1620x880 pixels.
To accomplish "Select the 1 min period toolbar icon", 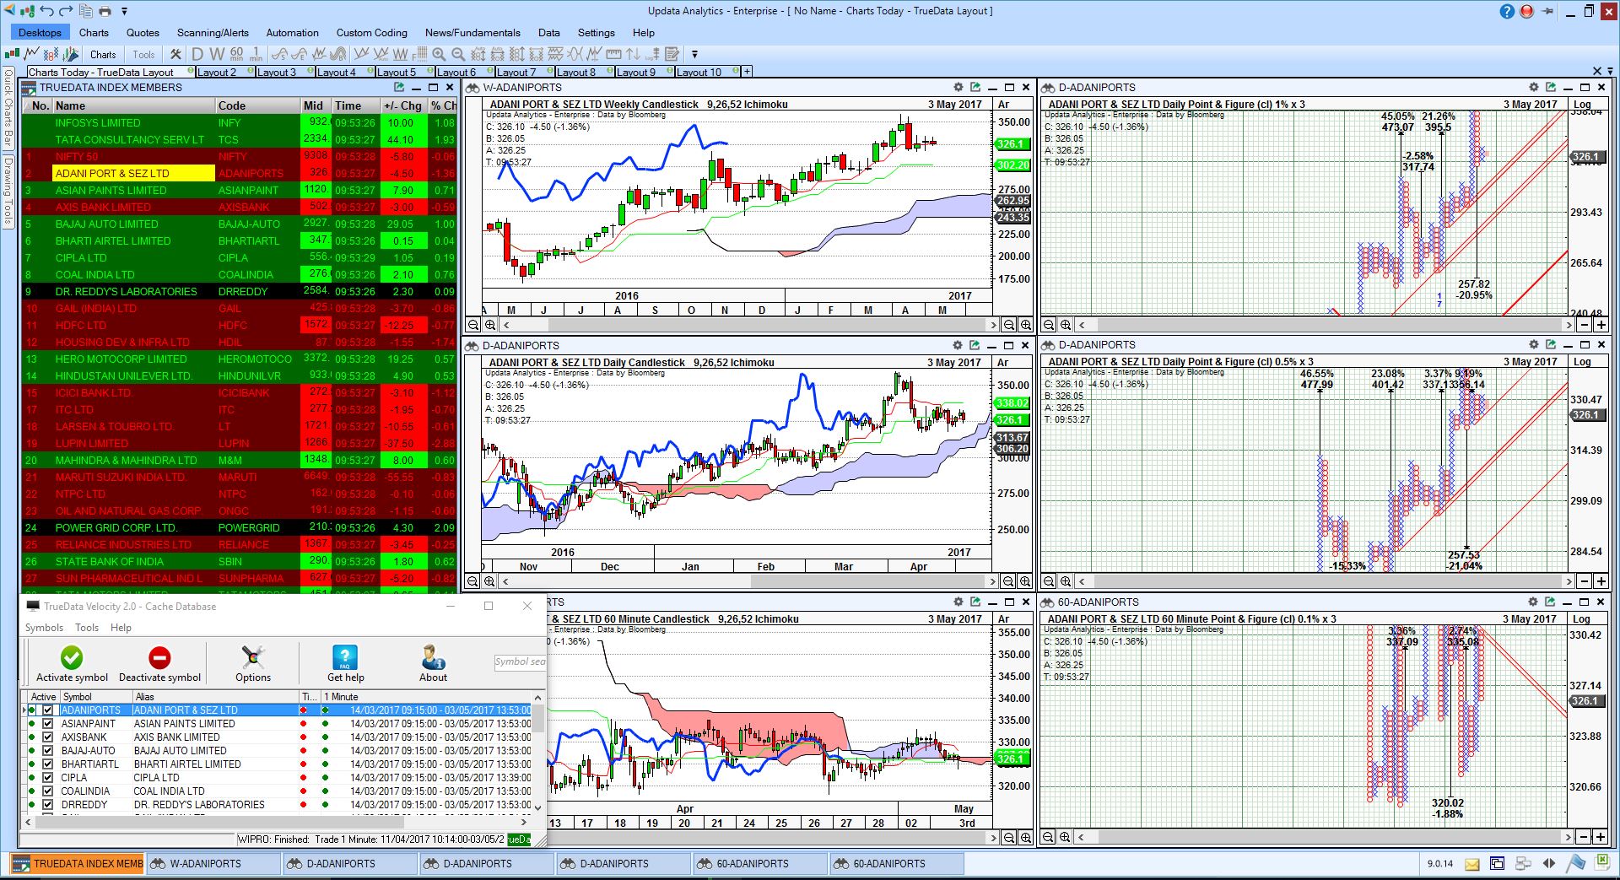I will pos(256,54).
